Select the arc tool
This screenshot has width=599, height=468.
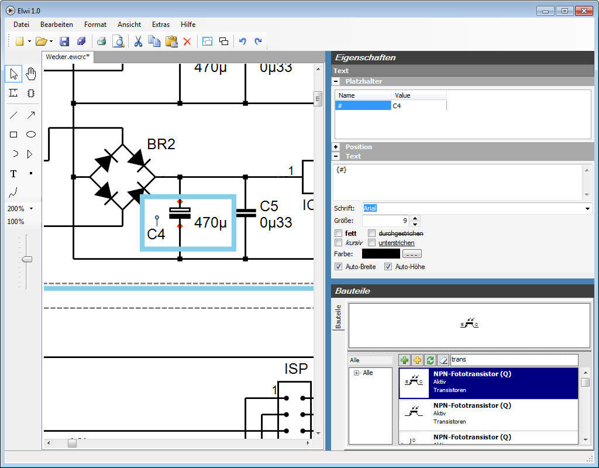click(15, 154)
